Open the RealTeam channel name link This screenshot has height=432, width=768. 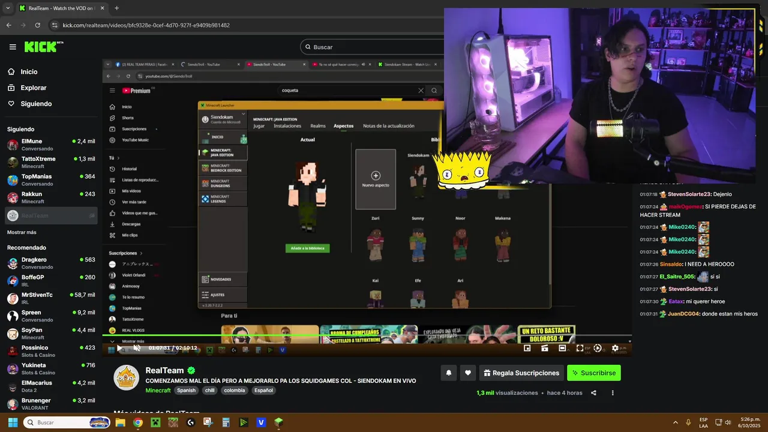pyautogui.click(x=164, y=370)
